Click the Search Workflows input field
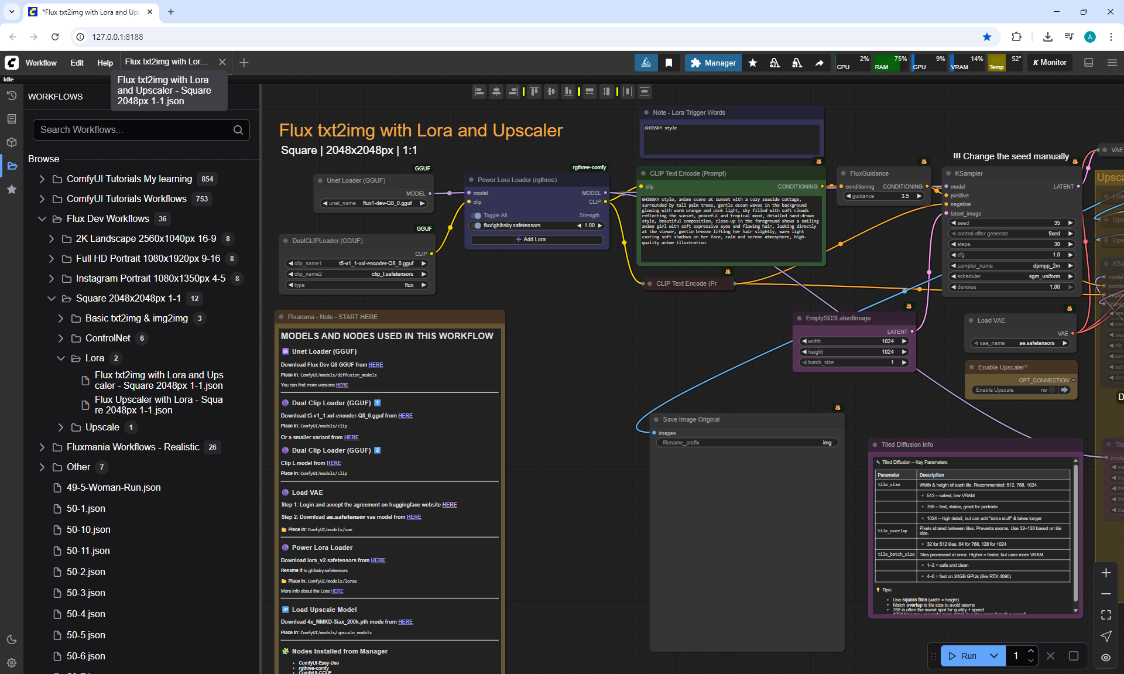This screenshot has height=674, width=1124. (x=135, y=130)
